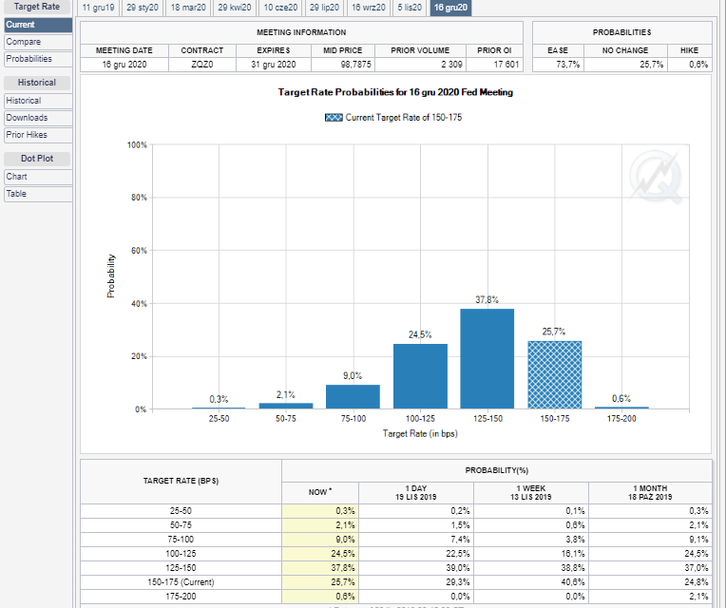Open the Prior Hikes page
726x608 pixels.
[x=38, y=135]
